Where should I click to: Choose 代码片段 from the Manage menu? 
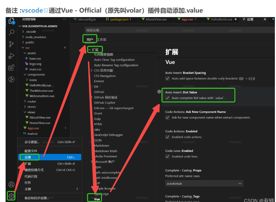point(50,176)
